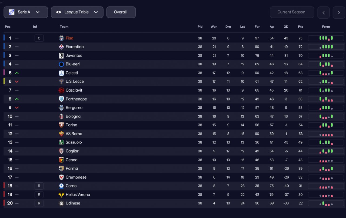
Task: Go to the previous season arrow
Action: tap(323, 12)
